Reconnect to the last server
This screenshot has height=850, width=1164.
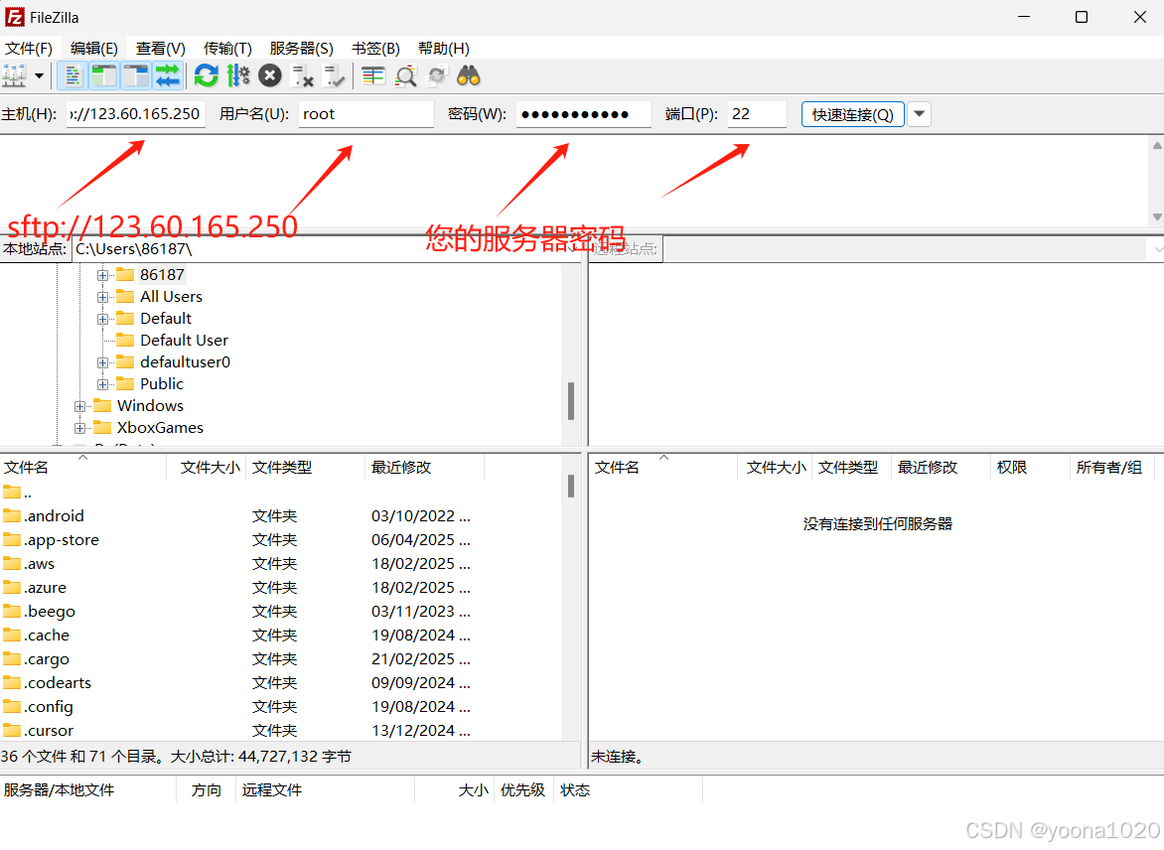(334, 75)
